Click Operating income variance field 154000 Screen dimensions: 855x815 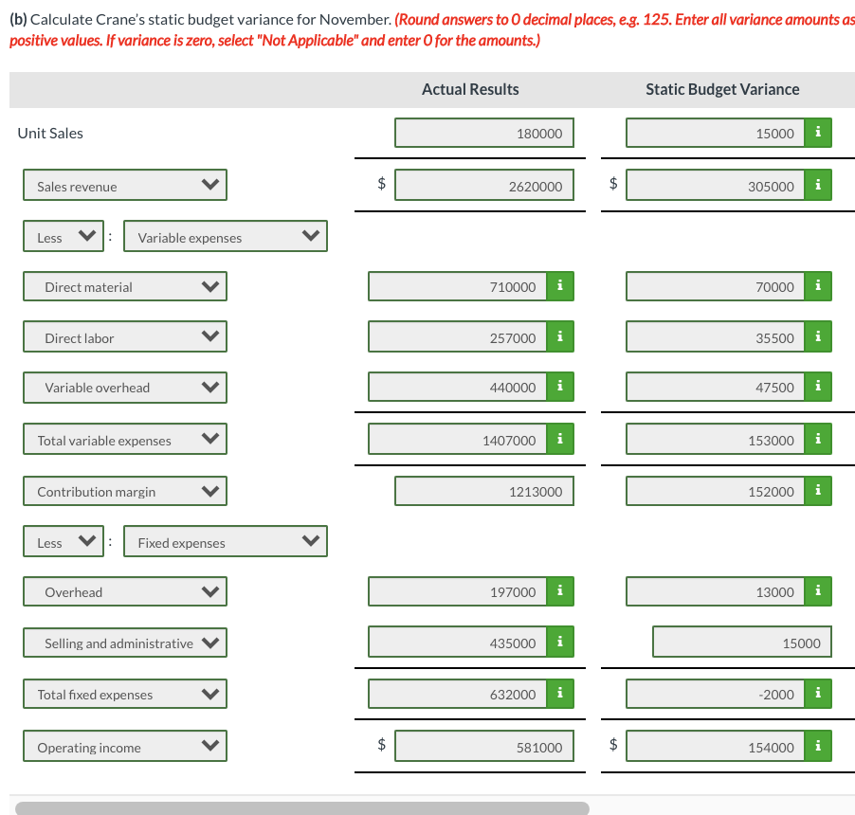[x=716, y=747]
